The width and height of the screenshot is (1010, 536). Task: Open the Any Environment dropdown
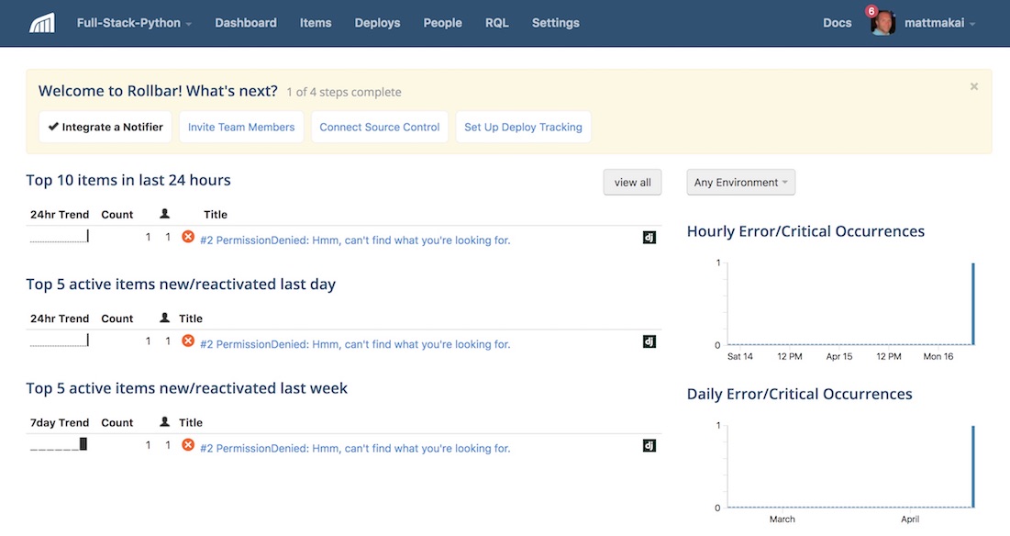(740, 183)
